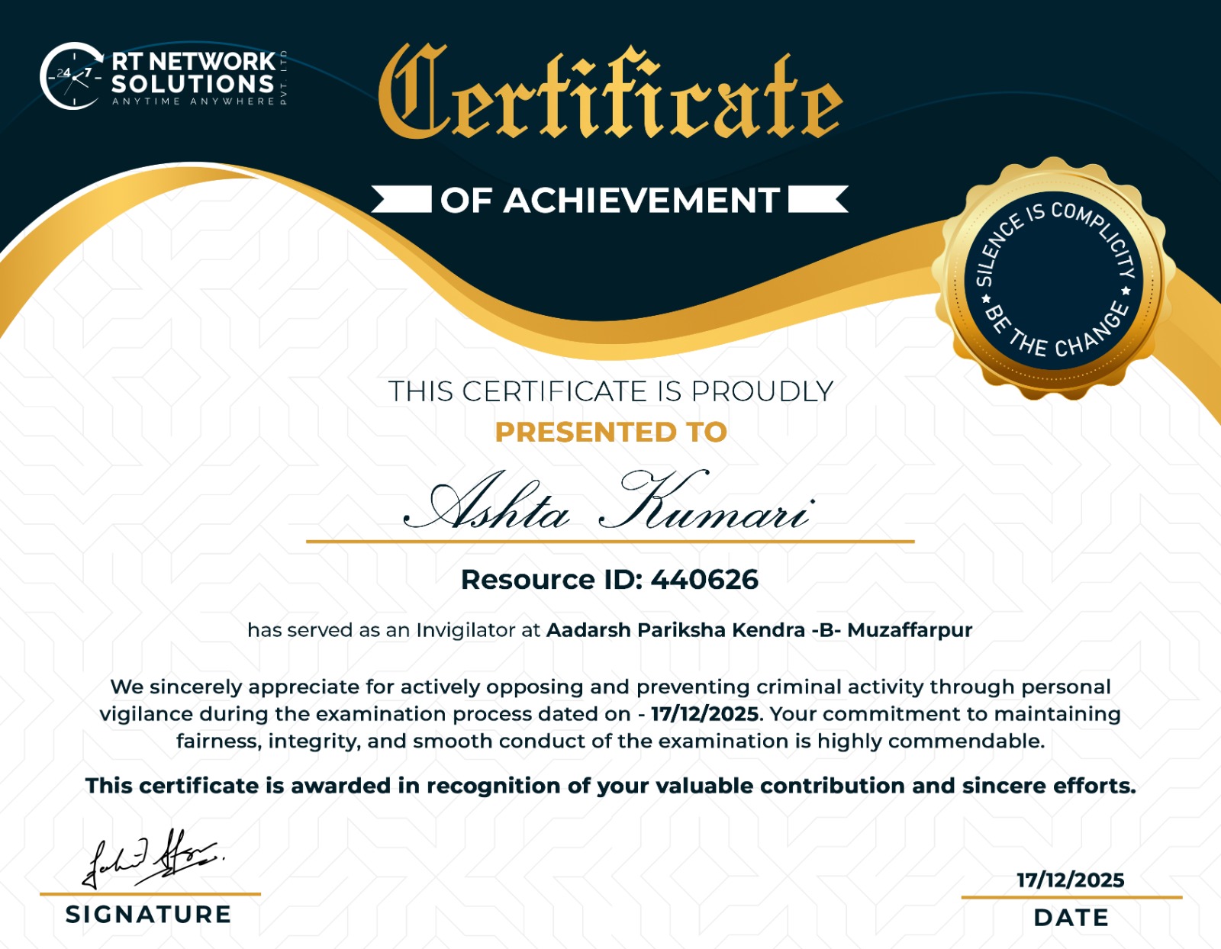This screenshot has width=1221, height=949.
Task: Click the left ribbon tail beside OF ACHIEVEMENT
Action: (402, 199)
